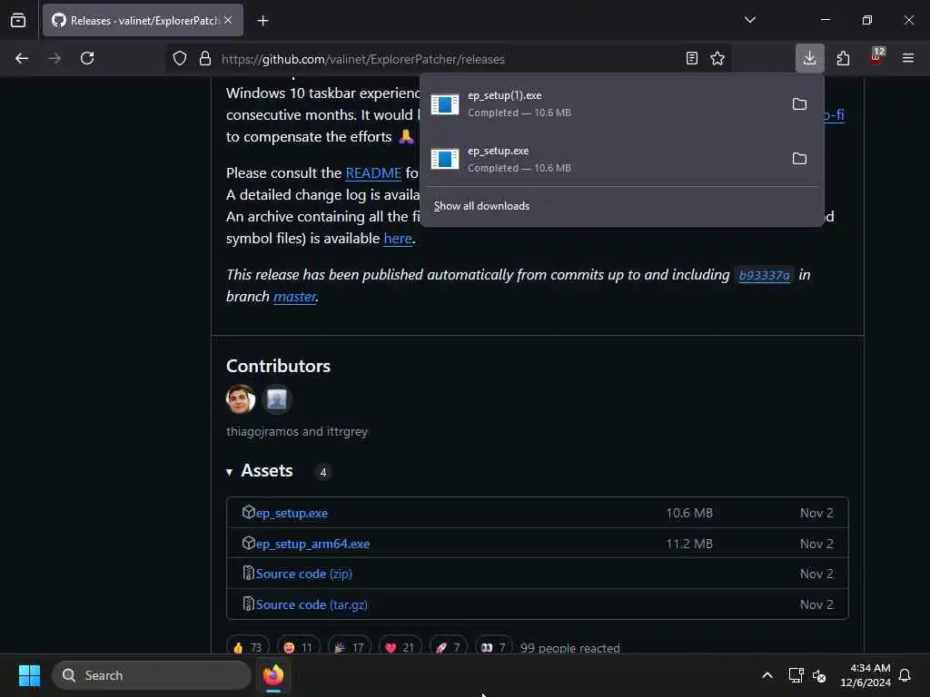The height and width of the screenshot is (697, 930).
Task: Open commit b93337a link
Action: click(x=764, y=275)
